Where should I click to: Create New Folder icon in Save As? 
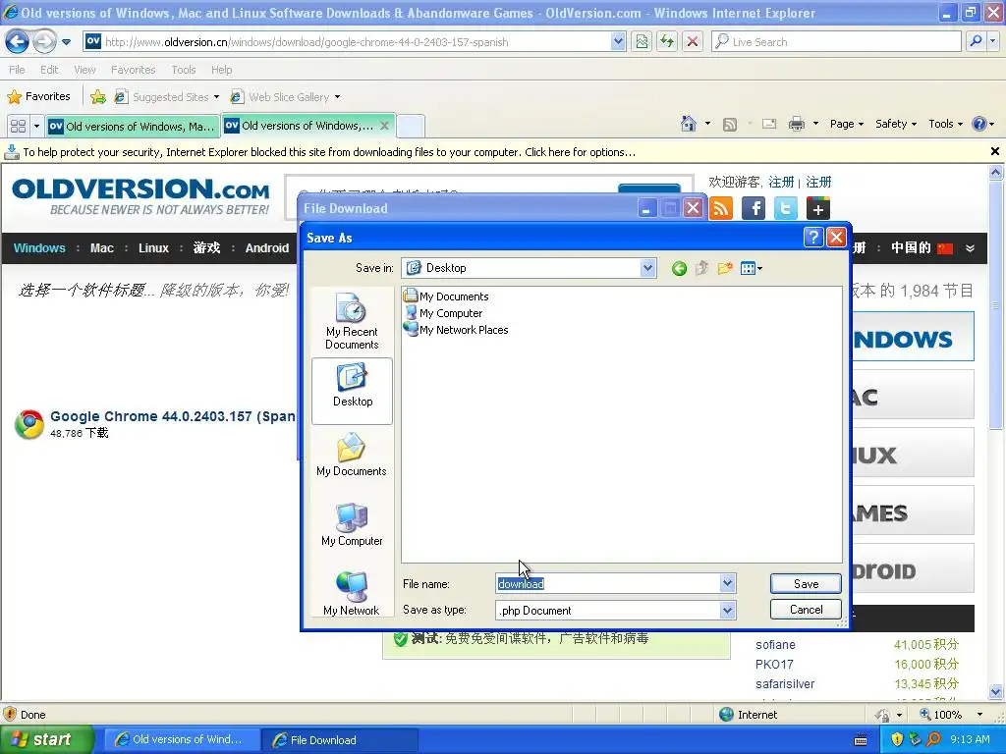point(725,268)
